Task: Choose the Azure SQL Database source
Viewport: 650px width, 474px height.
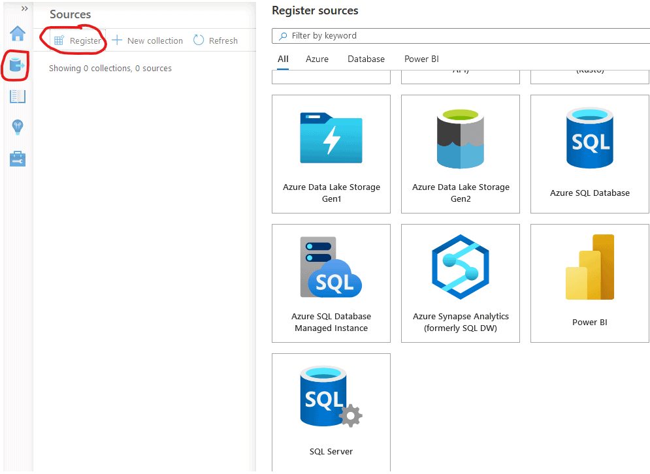Action: pyautogui.click(x=590, y=154)
